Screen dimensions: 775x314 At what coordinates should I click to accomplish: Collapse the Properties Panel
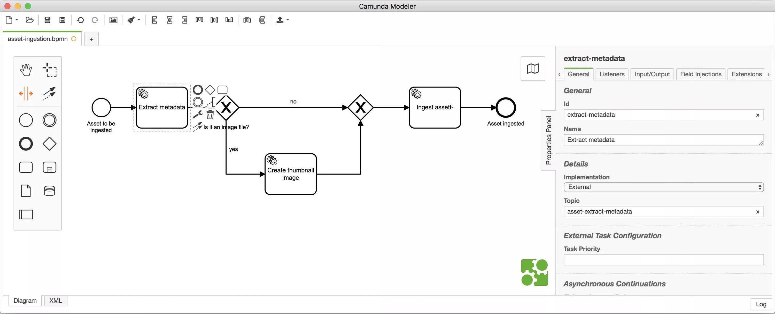coord(548,139)
